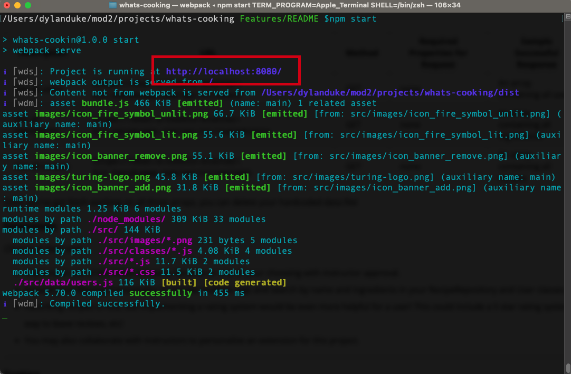Click the './src/classes/*.js' path text
The height and width of the screenshot is (374, 571).
coord(145,251)
